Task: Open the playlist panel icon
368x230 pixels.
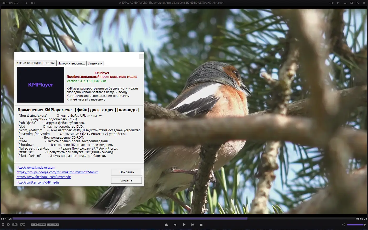Action: pos(3,224)
